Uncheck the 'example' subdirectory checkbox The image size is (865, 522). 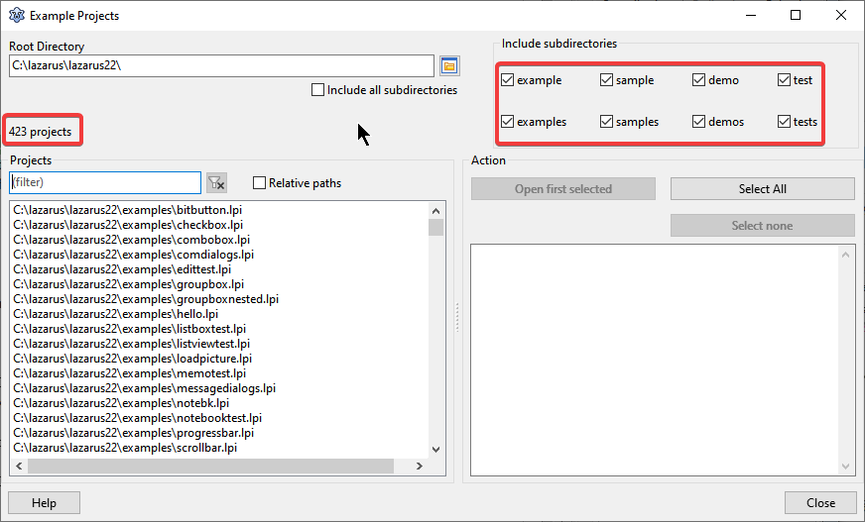point(508,80)
